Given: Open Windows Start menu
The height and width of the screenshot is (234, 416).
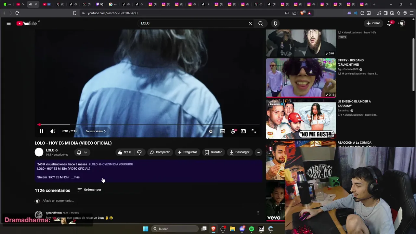Looking at the screenshot, I should 146,229.
